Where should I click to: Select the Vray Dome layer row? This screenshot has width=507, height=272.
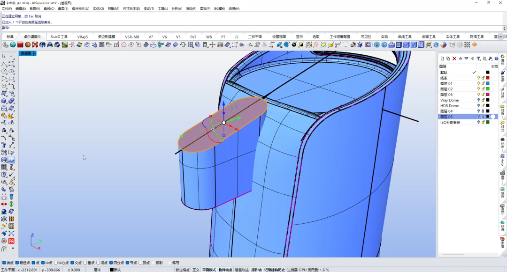(468, 100)
